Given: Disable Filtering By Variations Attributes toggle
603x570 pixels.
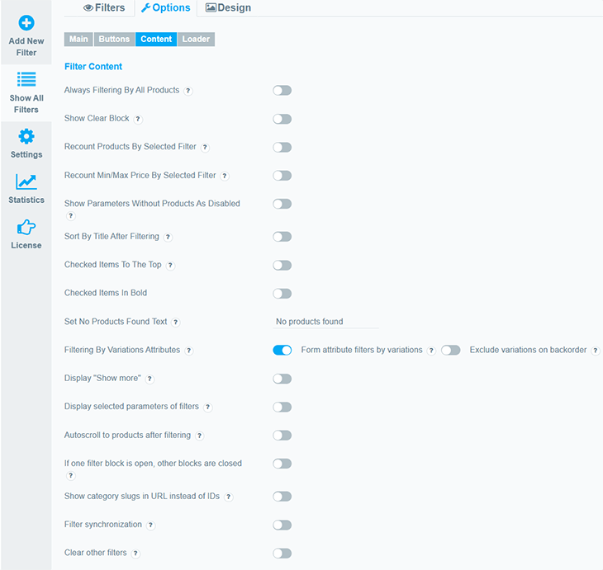Looking at the screenshot, I should 283,351.
